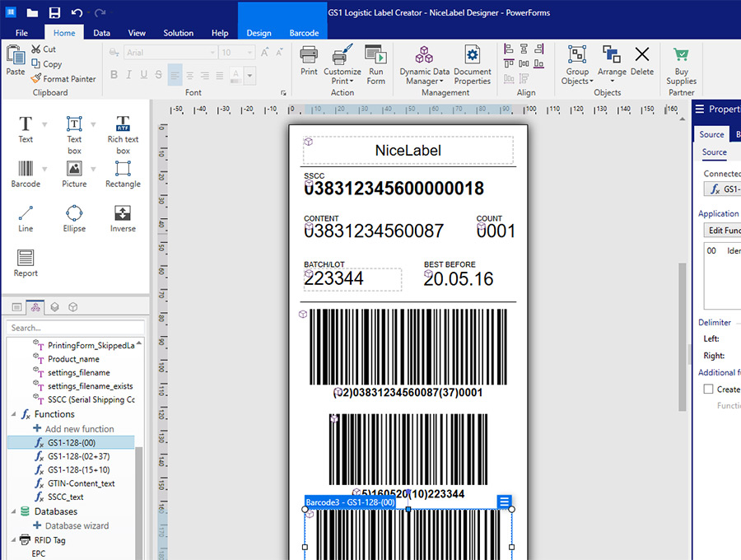
Task: Switch to the View ribbon tab
Action: [137, 33]
